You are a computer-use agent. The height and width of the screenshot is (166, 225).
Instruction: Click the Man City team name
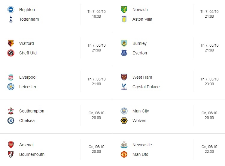point(141,111)
